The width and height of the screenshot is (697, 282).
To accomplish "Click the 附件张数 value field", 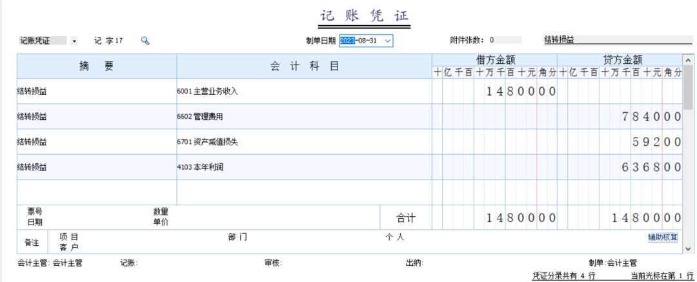I will click(505, 40).
